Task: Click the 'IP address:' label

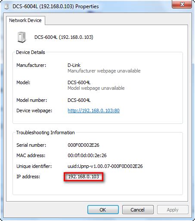Action: click(28, 177)
